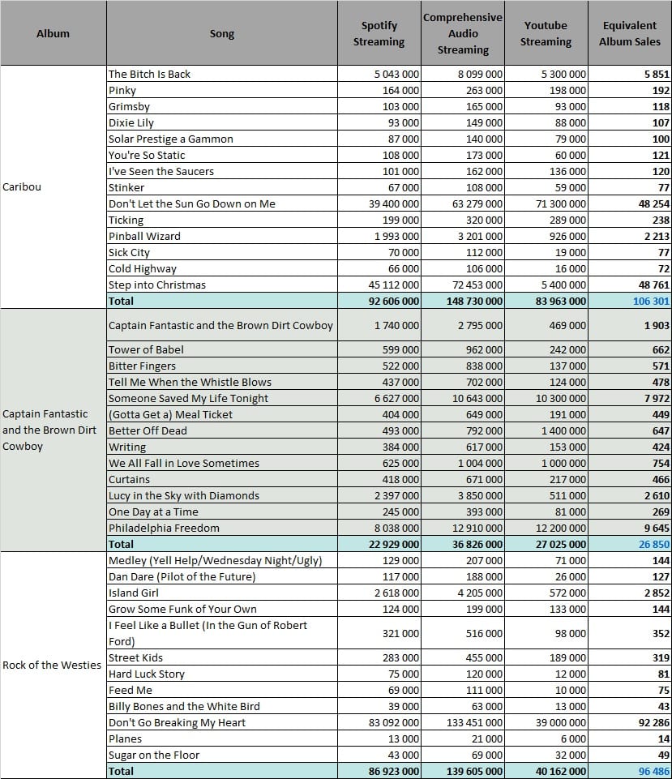
Task: Click the Feed Me song cell
Action: 222,690
